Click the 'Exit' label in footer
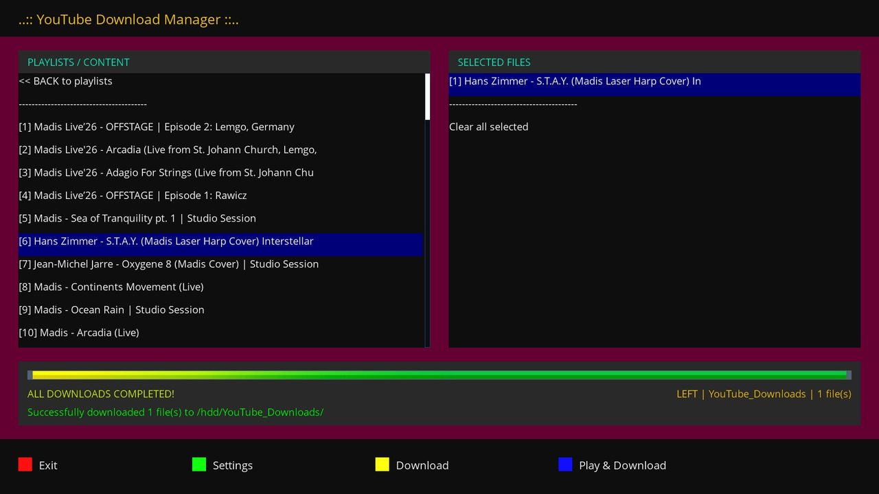 click(x=48, y=465)
